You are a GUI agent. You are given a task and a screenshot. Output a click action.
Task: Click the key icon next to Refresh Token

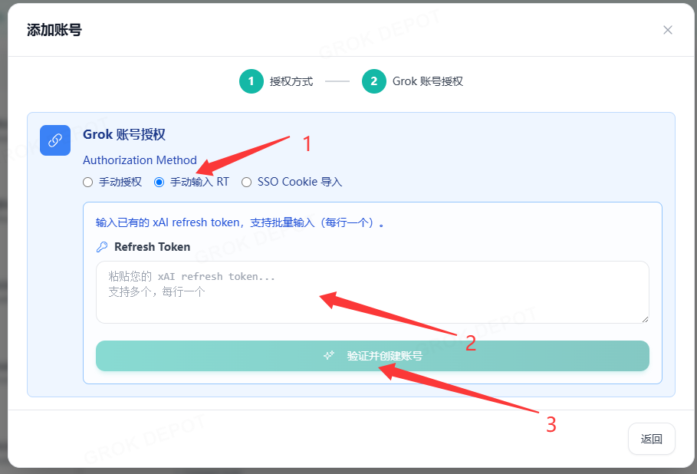pyautogui.click(x=102, y=247)
